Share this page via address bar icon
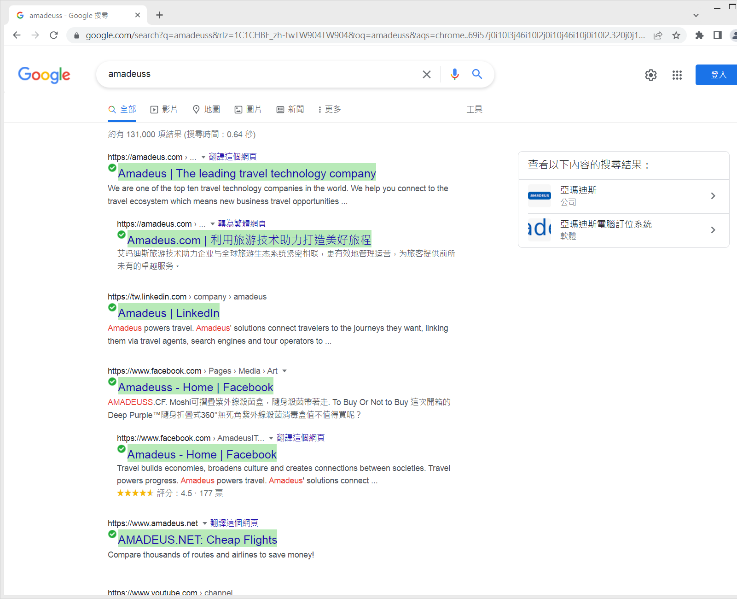 (x=658, y=35)
